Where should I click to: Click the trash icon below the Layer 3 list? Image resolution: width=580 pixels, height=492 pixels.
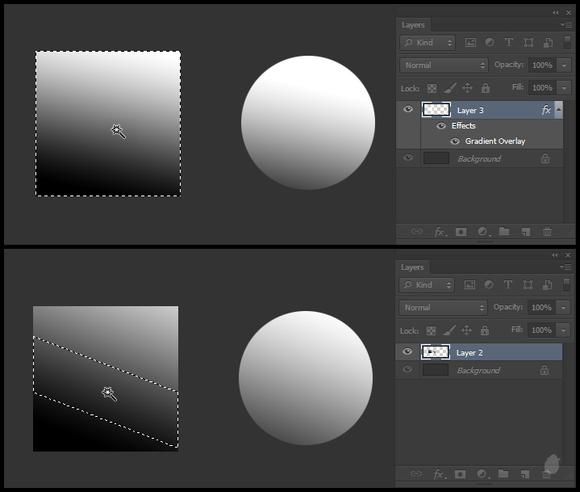(x=547, y=232)
